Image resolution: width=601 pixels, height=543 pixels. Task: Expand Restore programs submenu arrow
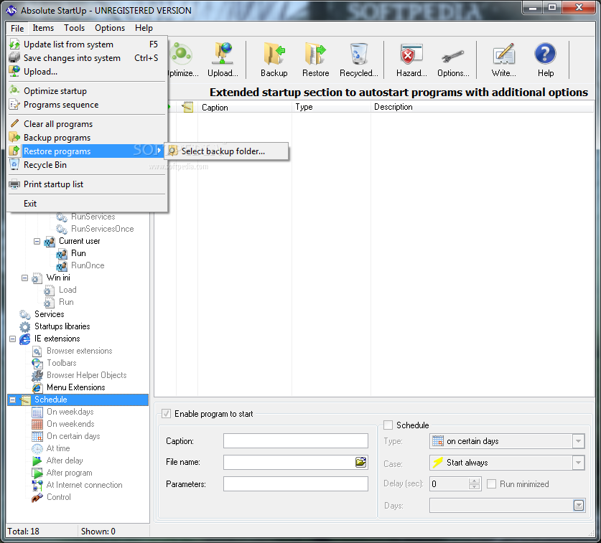coord(159,151)
